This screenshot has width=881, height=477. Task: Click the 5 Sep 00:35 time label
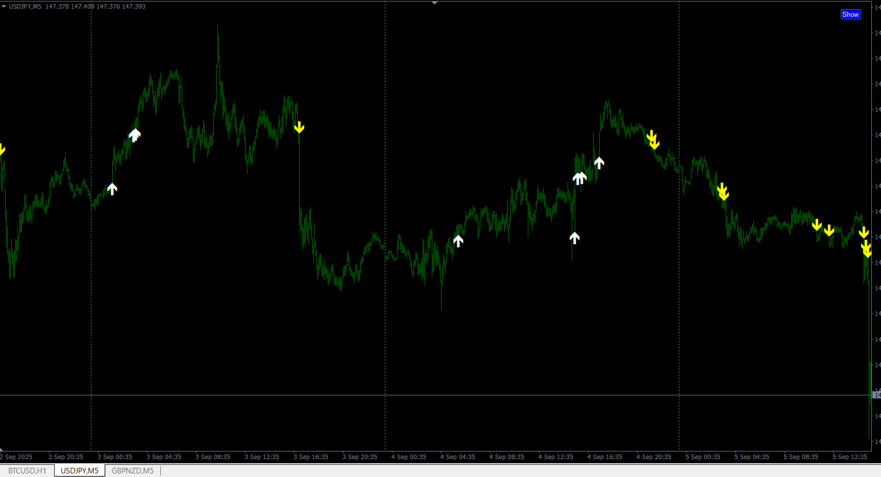(703, 457)
